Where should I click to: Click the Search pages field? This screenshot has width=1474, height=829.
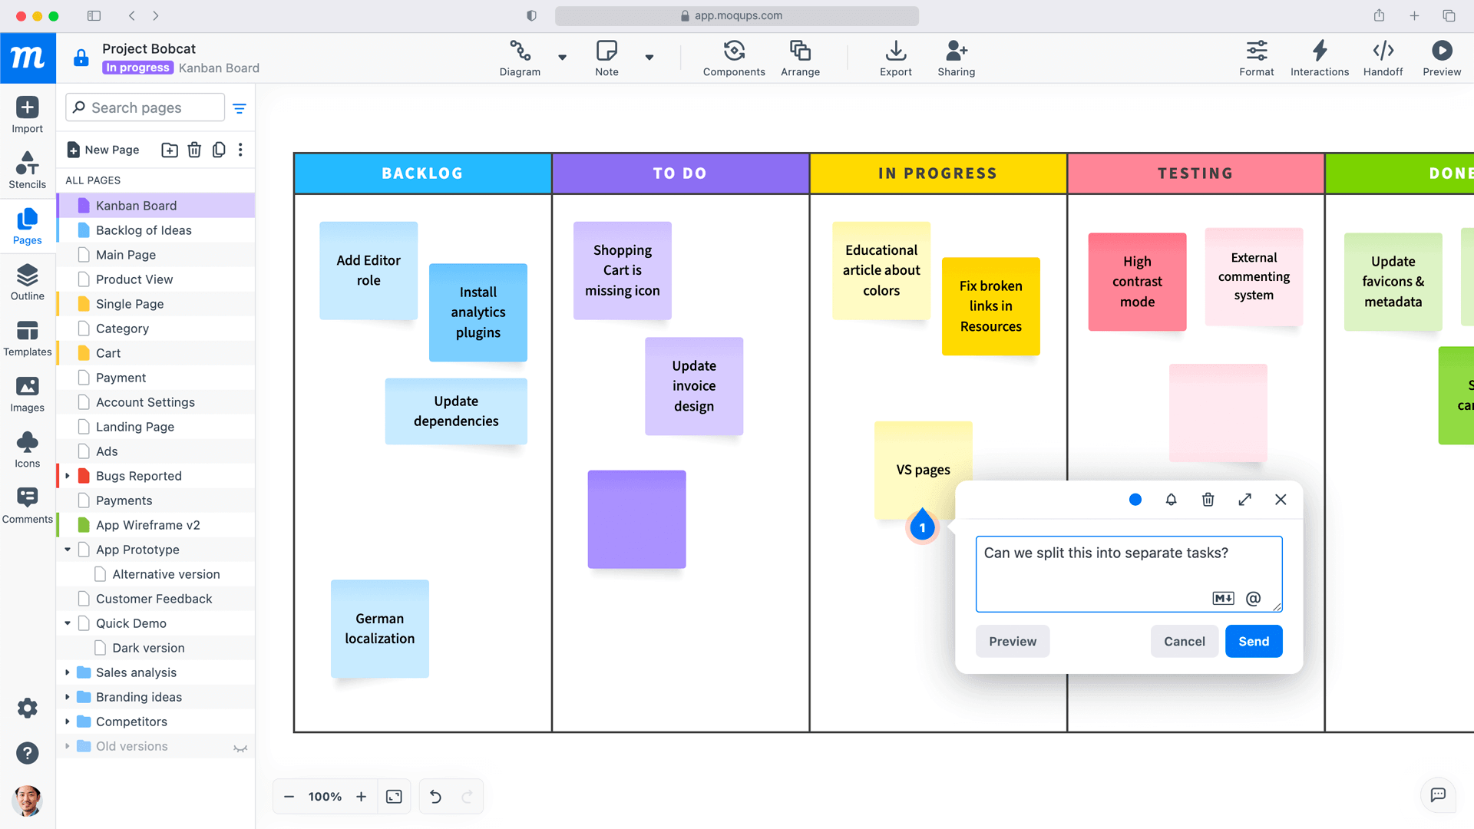tap(146, 108)
